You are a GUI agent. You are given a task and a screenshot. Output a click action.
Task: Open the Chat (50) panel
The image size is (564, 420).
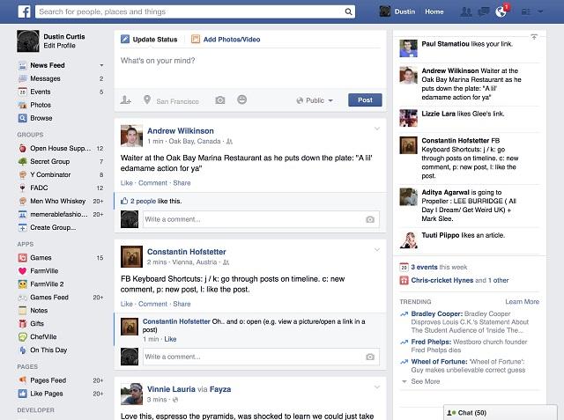coord(500,413)
